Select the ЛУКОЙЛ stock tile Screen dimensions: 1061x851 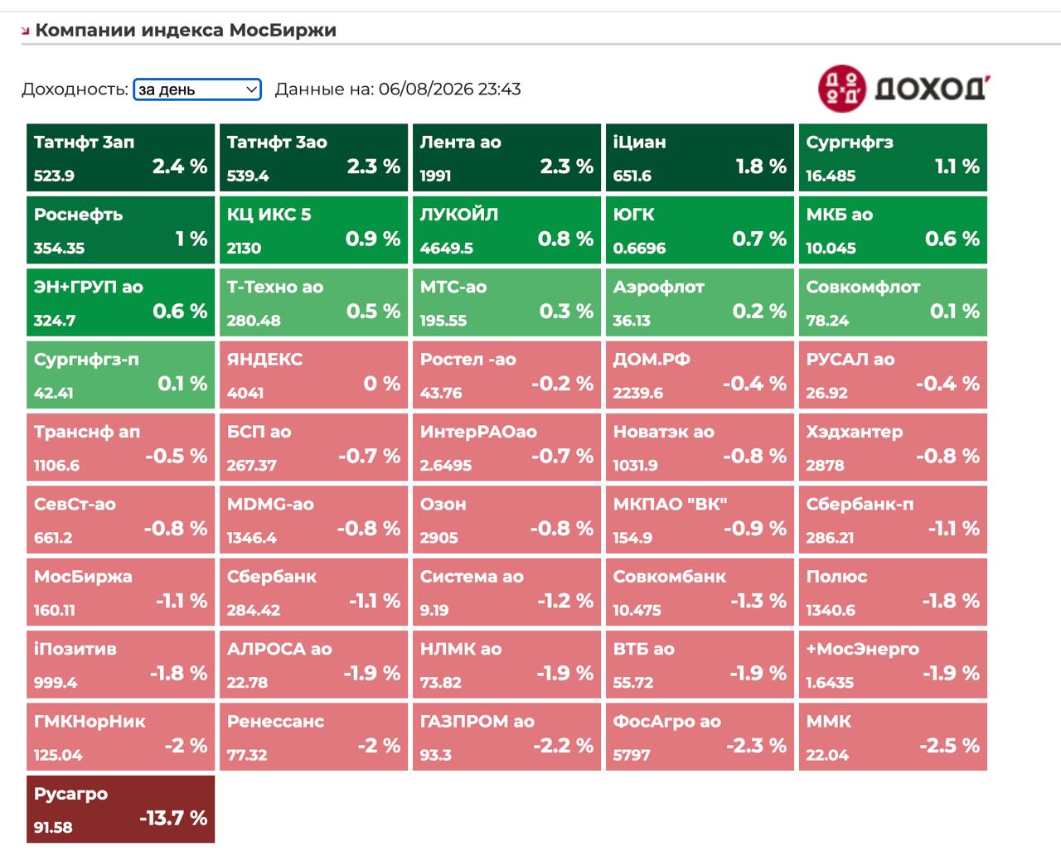506,230
